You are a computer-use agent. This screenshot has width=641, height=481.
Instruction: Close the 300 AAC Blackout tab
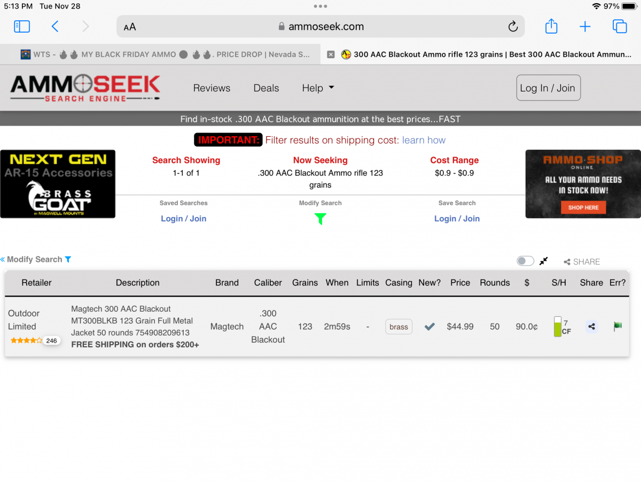click(331, 55)
